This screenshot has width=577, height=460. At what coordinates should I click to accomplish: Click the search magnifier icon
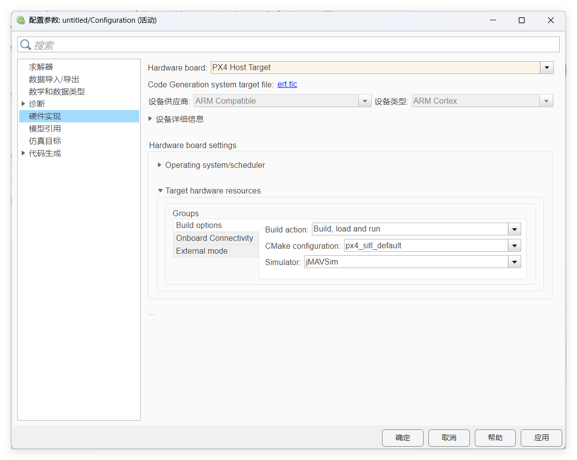click(26, 45)
